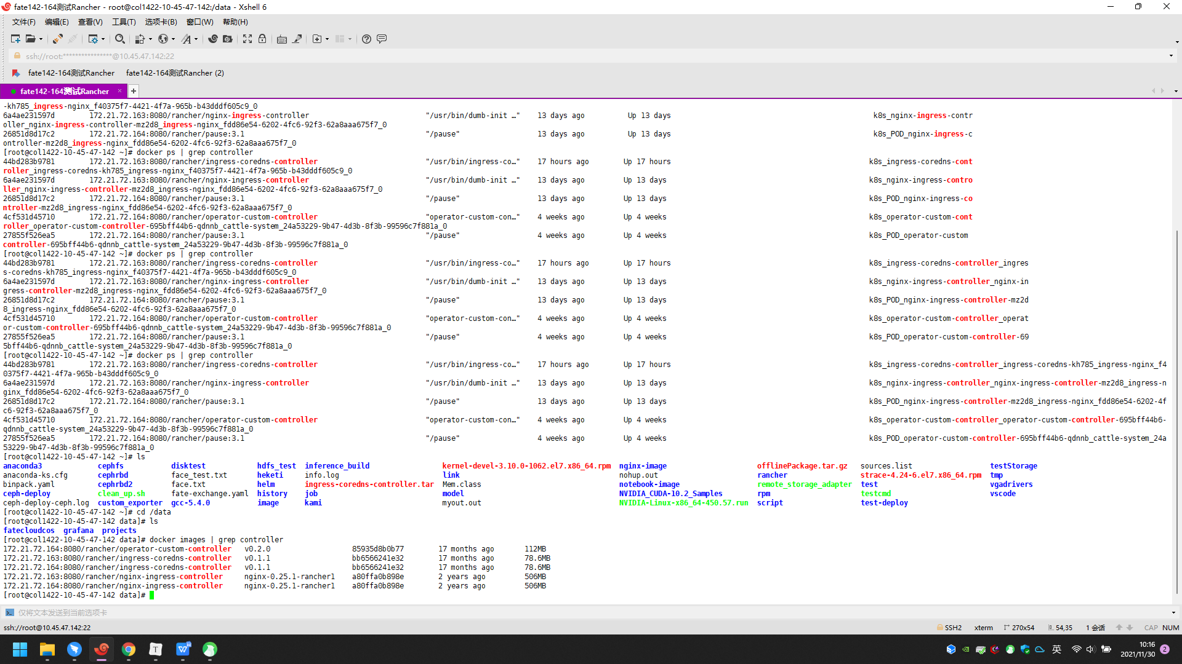Click the highlighter pen toolbar icon
Screen dimensions: 1182x664
click(x=297, y=39)
